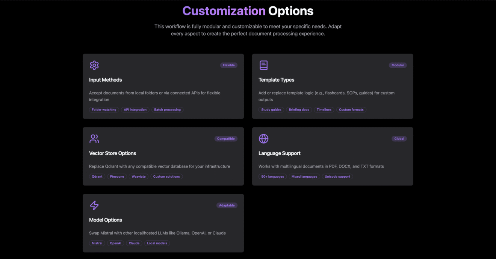Click the lightning bolt icon above Model Options
This screenshot has width=496, height=259.
click(94, 205)
